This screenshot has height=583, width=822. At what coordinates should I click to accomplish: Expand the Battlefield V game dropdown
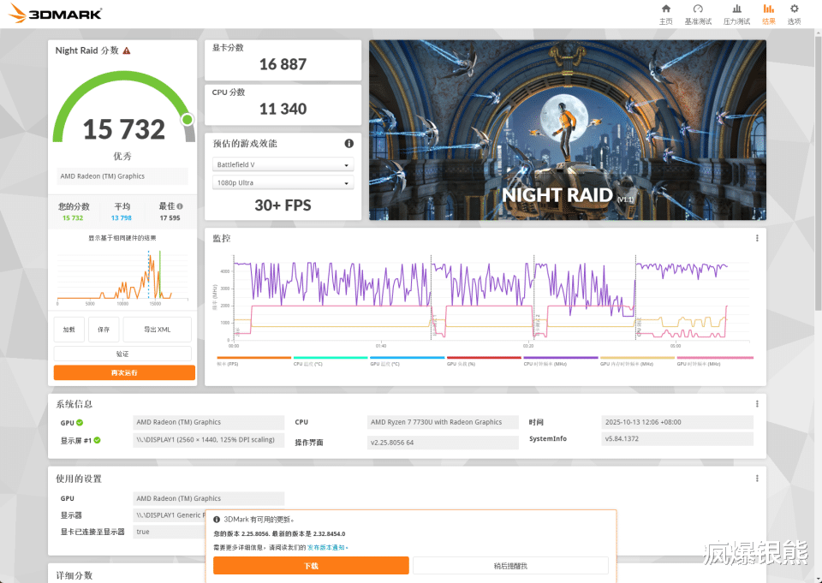(283, 164)
